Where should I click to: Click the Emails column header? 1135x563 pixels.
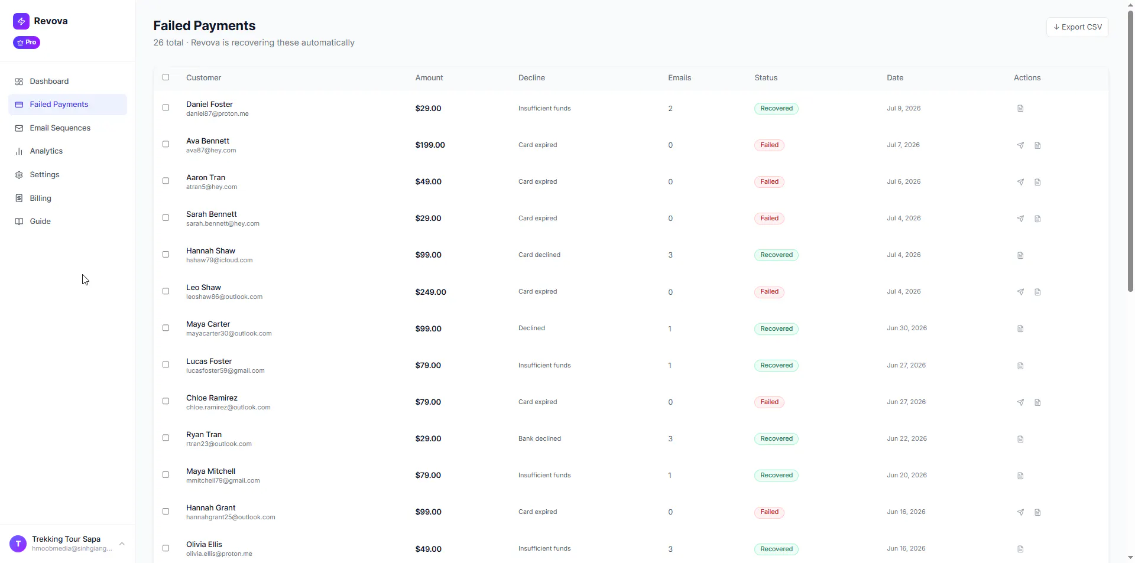pos(679,78)
